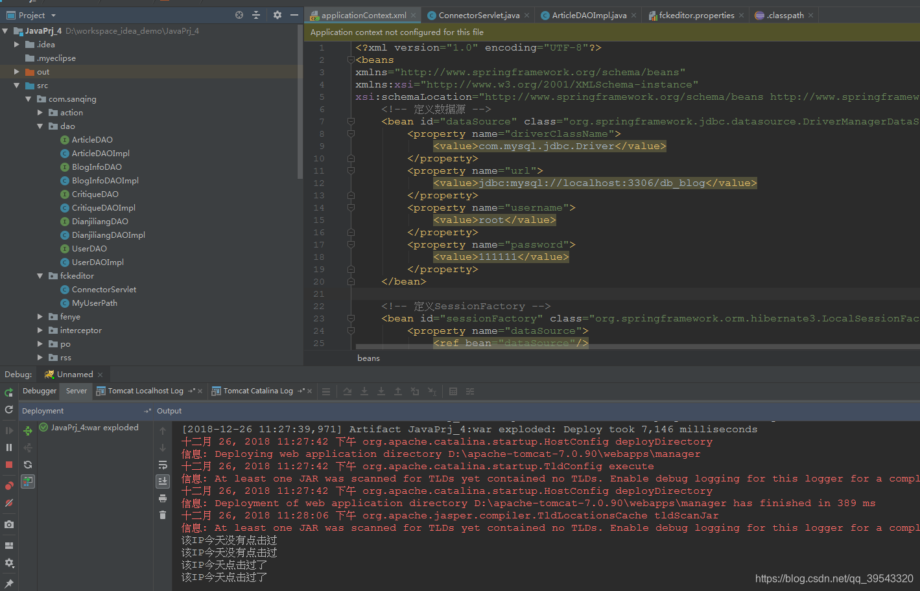This screenshot has width=920, height=591.
Task: Click the debug toolbar frames list icon
Action: coord(326,391)
